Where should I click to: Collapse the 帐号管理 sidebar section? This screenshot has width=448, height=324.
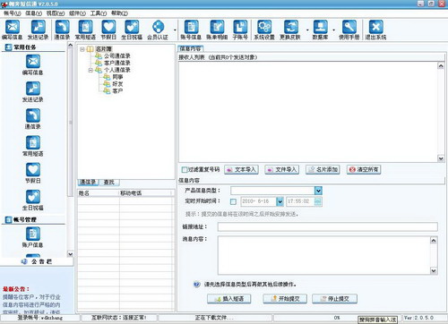pyautogui.click(x=33, y=219)
